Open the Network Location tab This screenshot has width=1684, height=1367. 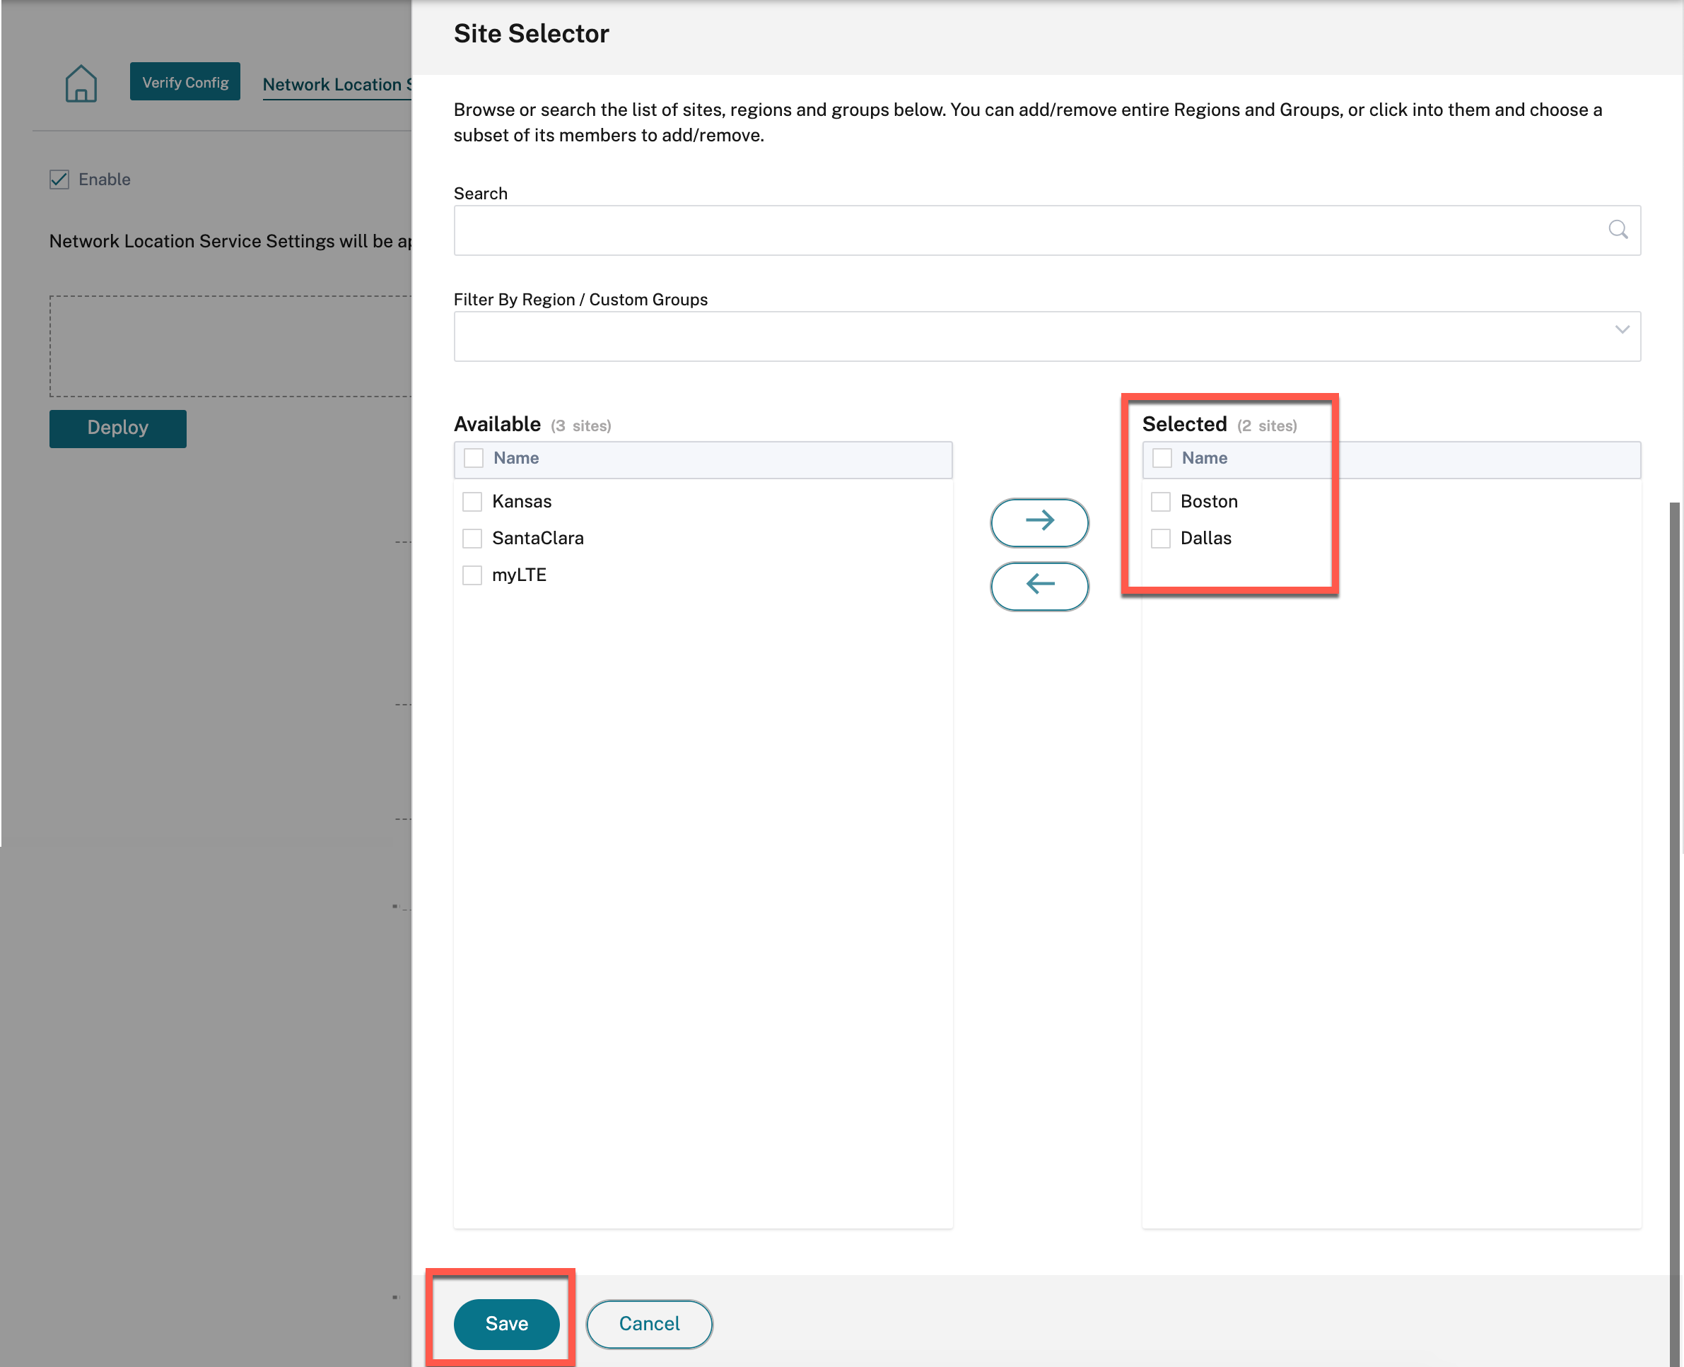click(337, 84)
